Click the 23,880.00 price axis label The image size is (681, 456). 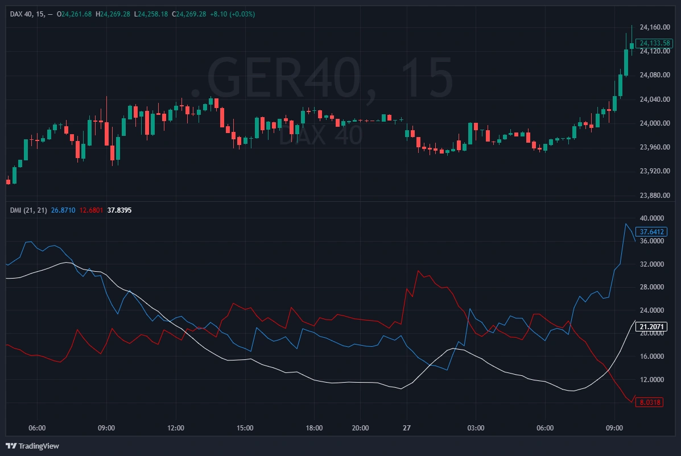point(654,195)
